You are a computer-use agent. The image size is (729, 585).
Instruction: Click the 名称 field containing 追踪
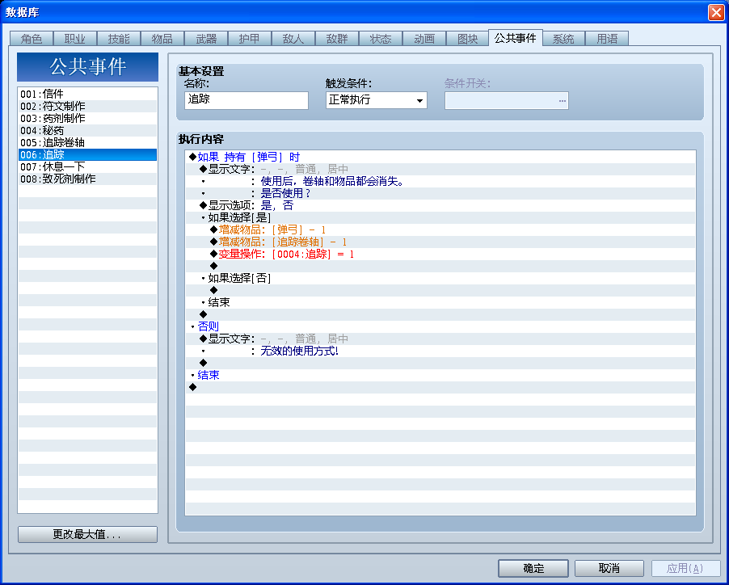(x=247, y=100)
